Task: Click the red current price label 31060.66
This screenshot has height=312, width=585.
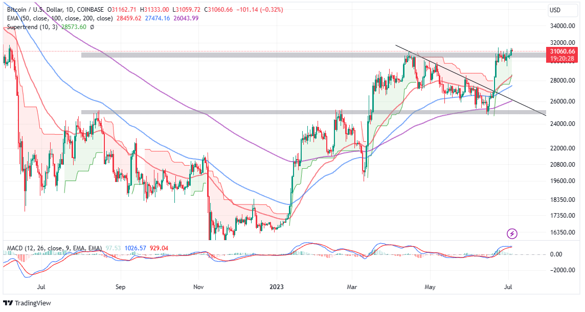Action: click(x=562, y=51)
